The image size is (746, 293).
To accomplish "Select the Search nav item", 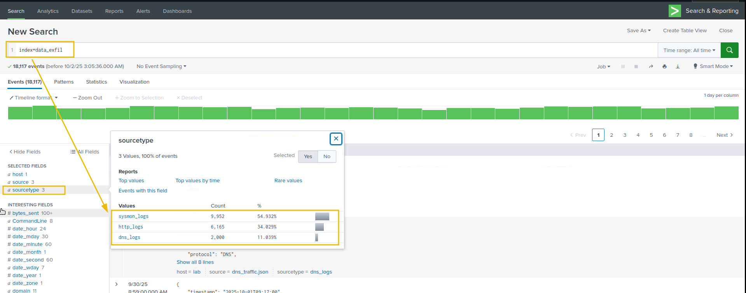I will click(x=16, y=11).
